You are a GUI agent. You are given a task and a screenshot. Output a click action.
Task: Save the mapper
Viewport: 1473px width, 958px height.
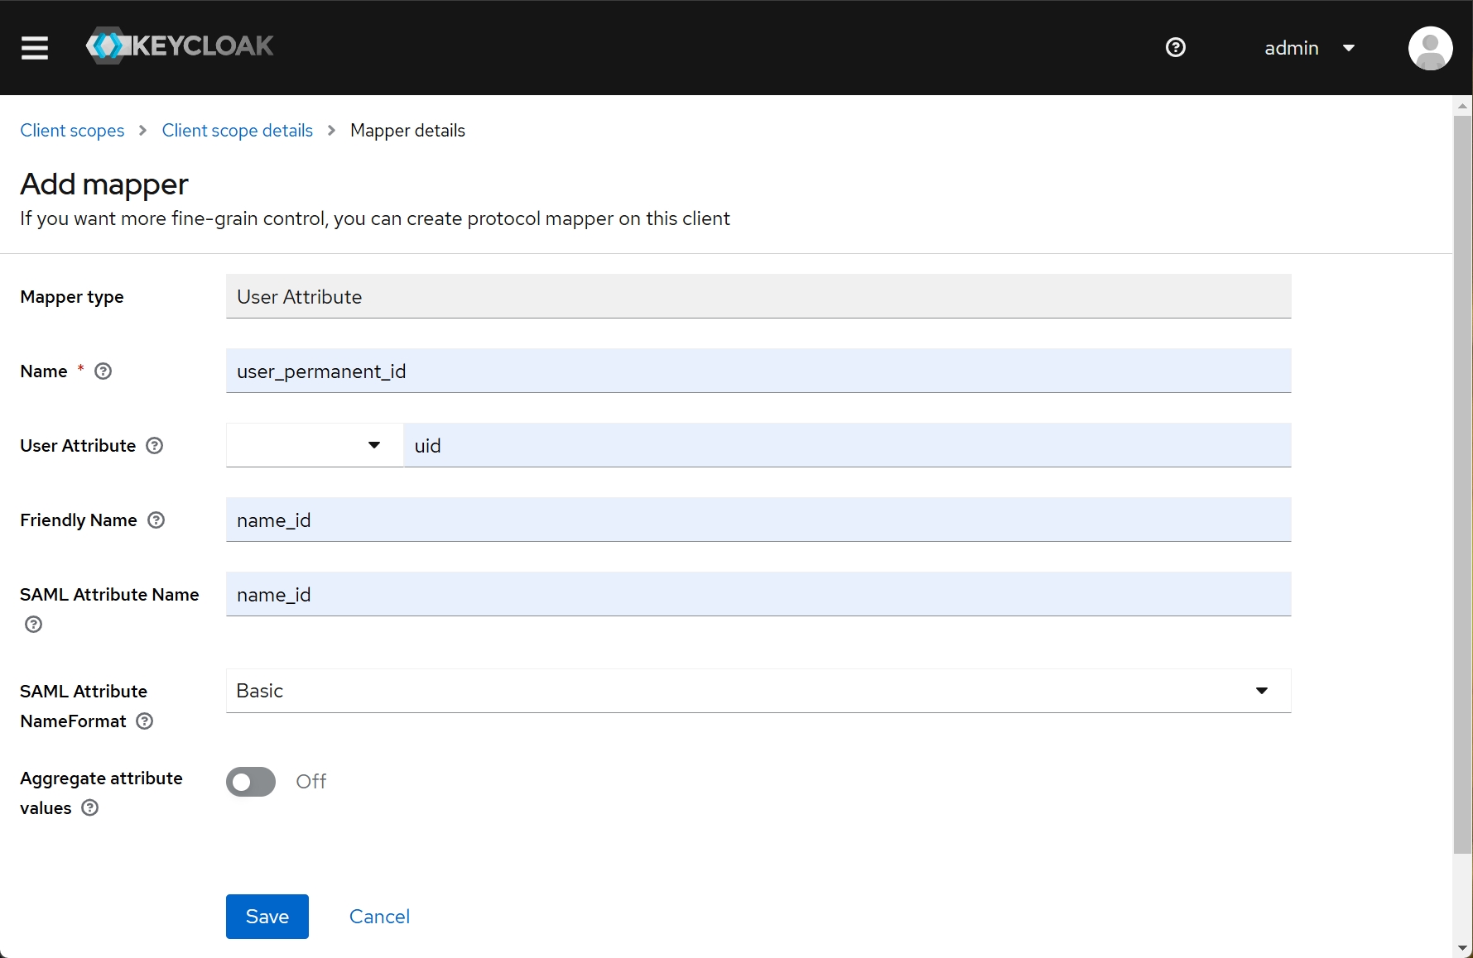click(267, 917)
